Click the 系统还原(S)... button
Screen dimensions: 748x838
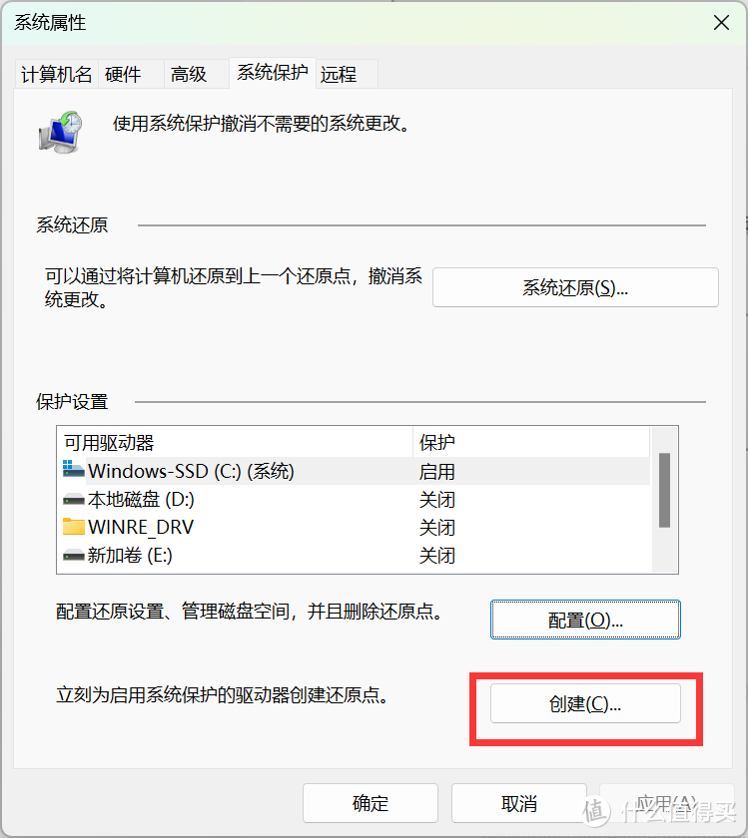575,287
